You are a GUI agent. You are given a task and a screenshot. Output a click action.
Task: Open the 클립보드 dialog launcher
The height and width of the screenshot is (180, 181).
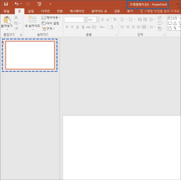point(21,35)
